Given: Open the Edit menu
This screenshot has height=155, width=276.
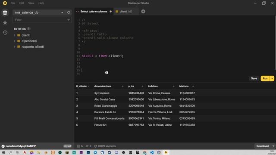Looking at the screenshot, I should [22, 3].
